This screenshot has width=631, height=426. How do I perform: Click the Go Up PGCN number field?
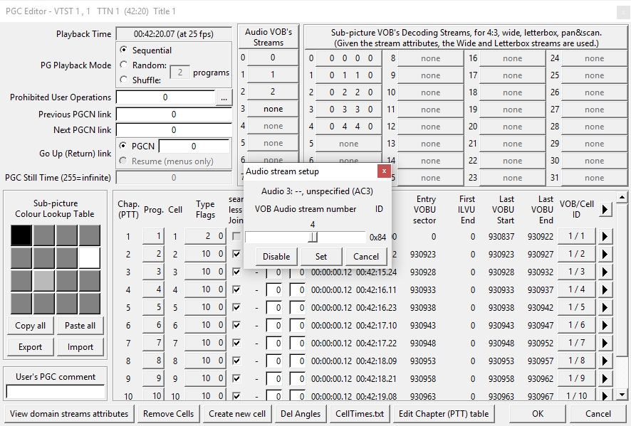pos(194,147)
